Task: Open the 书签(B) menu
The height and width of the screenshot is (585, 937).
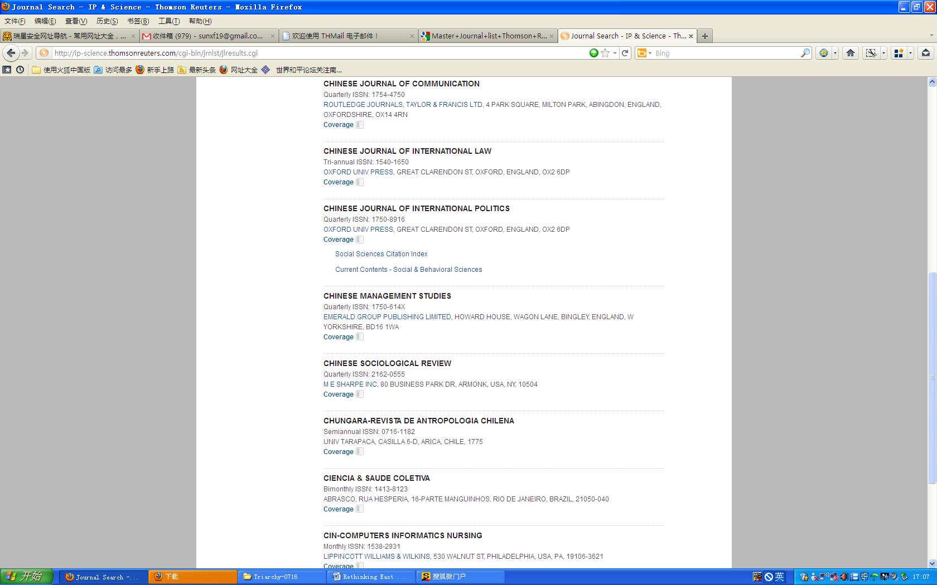Action: coord(138,21)
